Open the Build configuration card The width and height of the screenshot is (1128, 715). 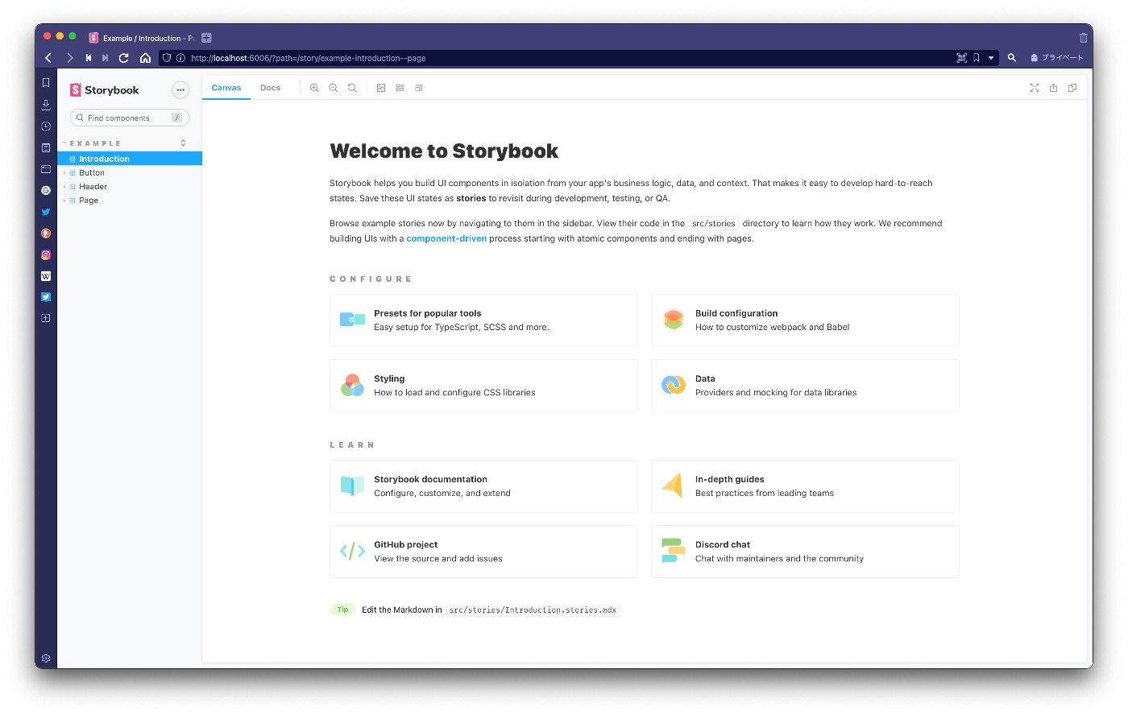tap(805, 320)
